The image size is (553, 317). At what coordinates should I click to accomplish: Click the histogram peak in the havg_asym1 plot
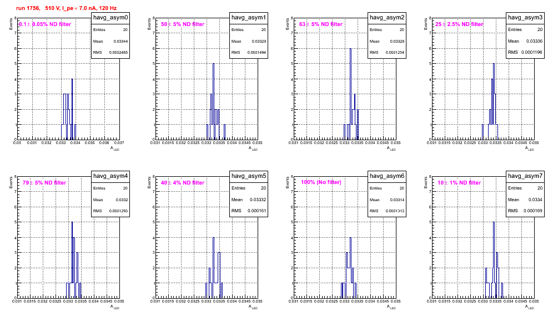pyautogui.click(x=214, y=64)
